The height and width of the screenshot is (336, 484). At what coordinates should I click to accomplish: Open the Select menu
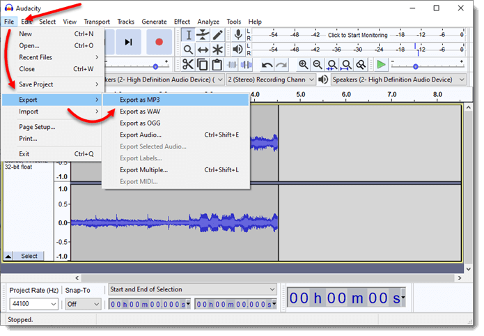pos(47,22)
